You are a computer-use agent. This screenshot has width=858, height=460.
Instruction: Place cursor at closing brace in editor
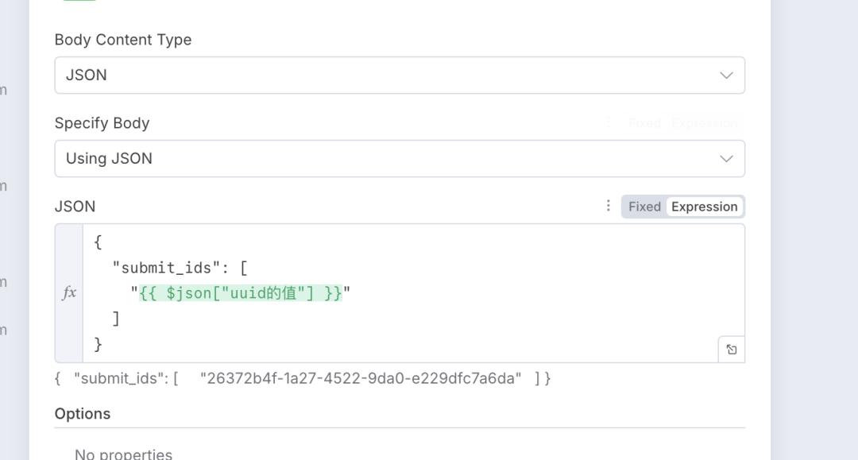[x=99, y=344]
